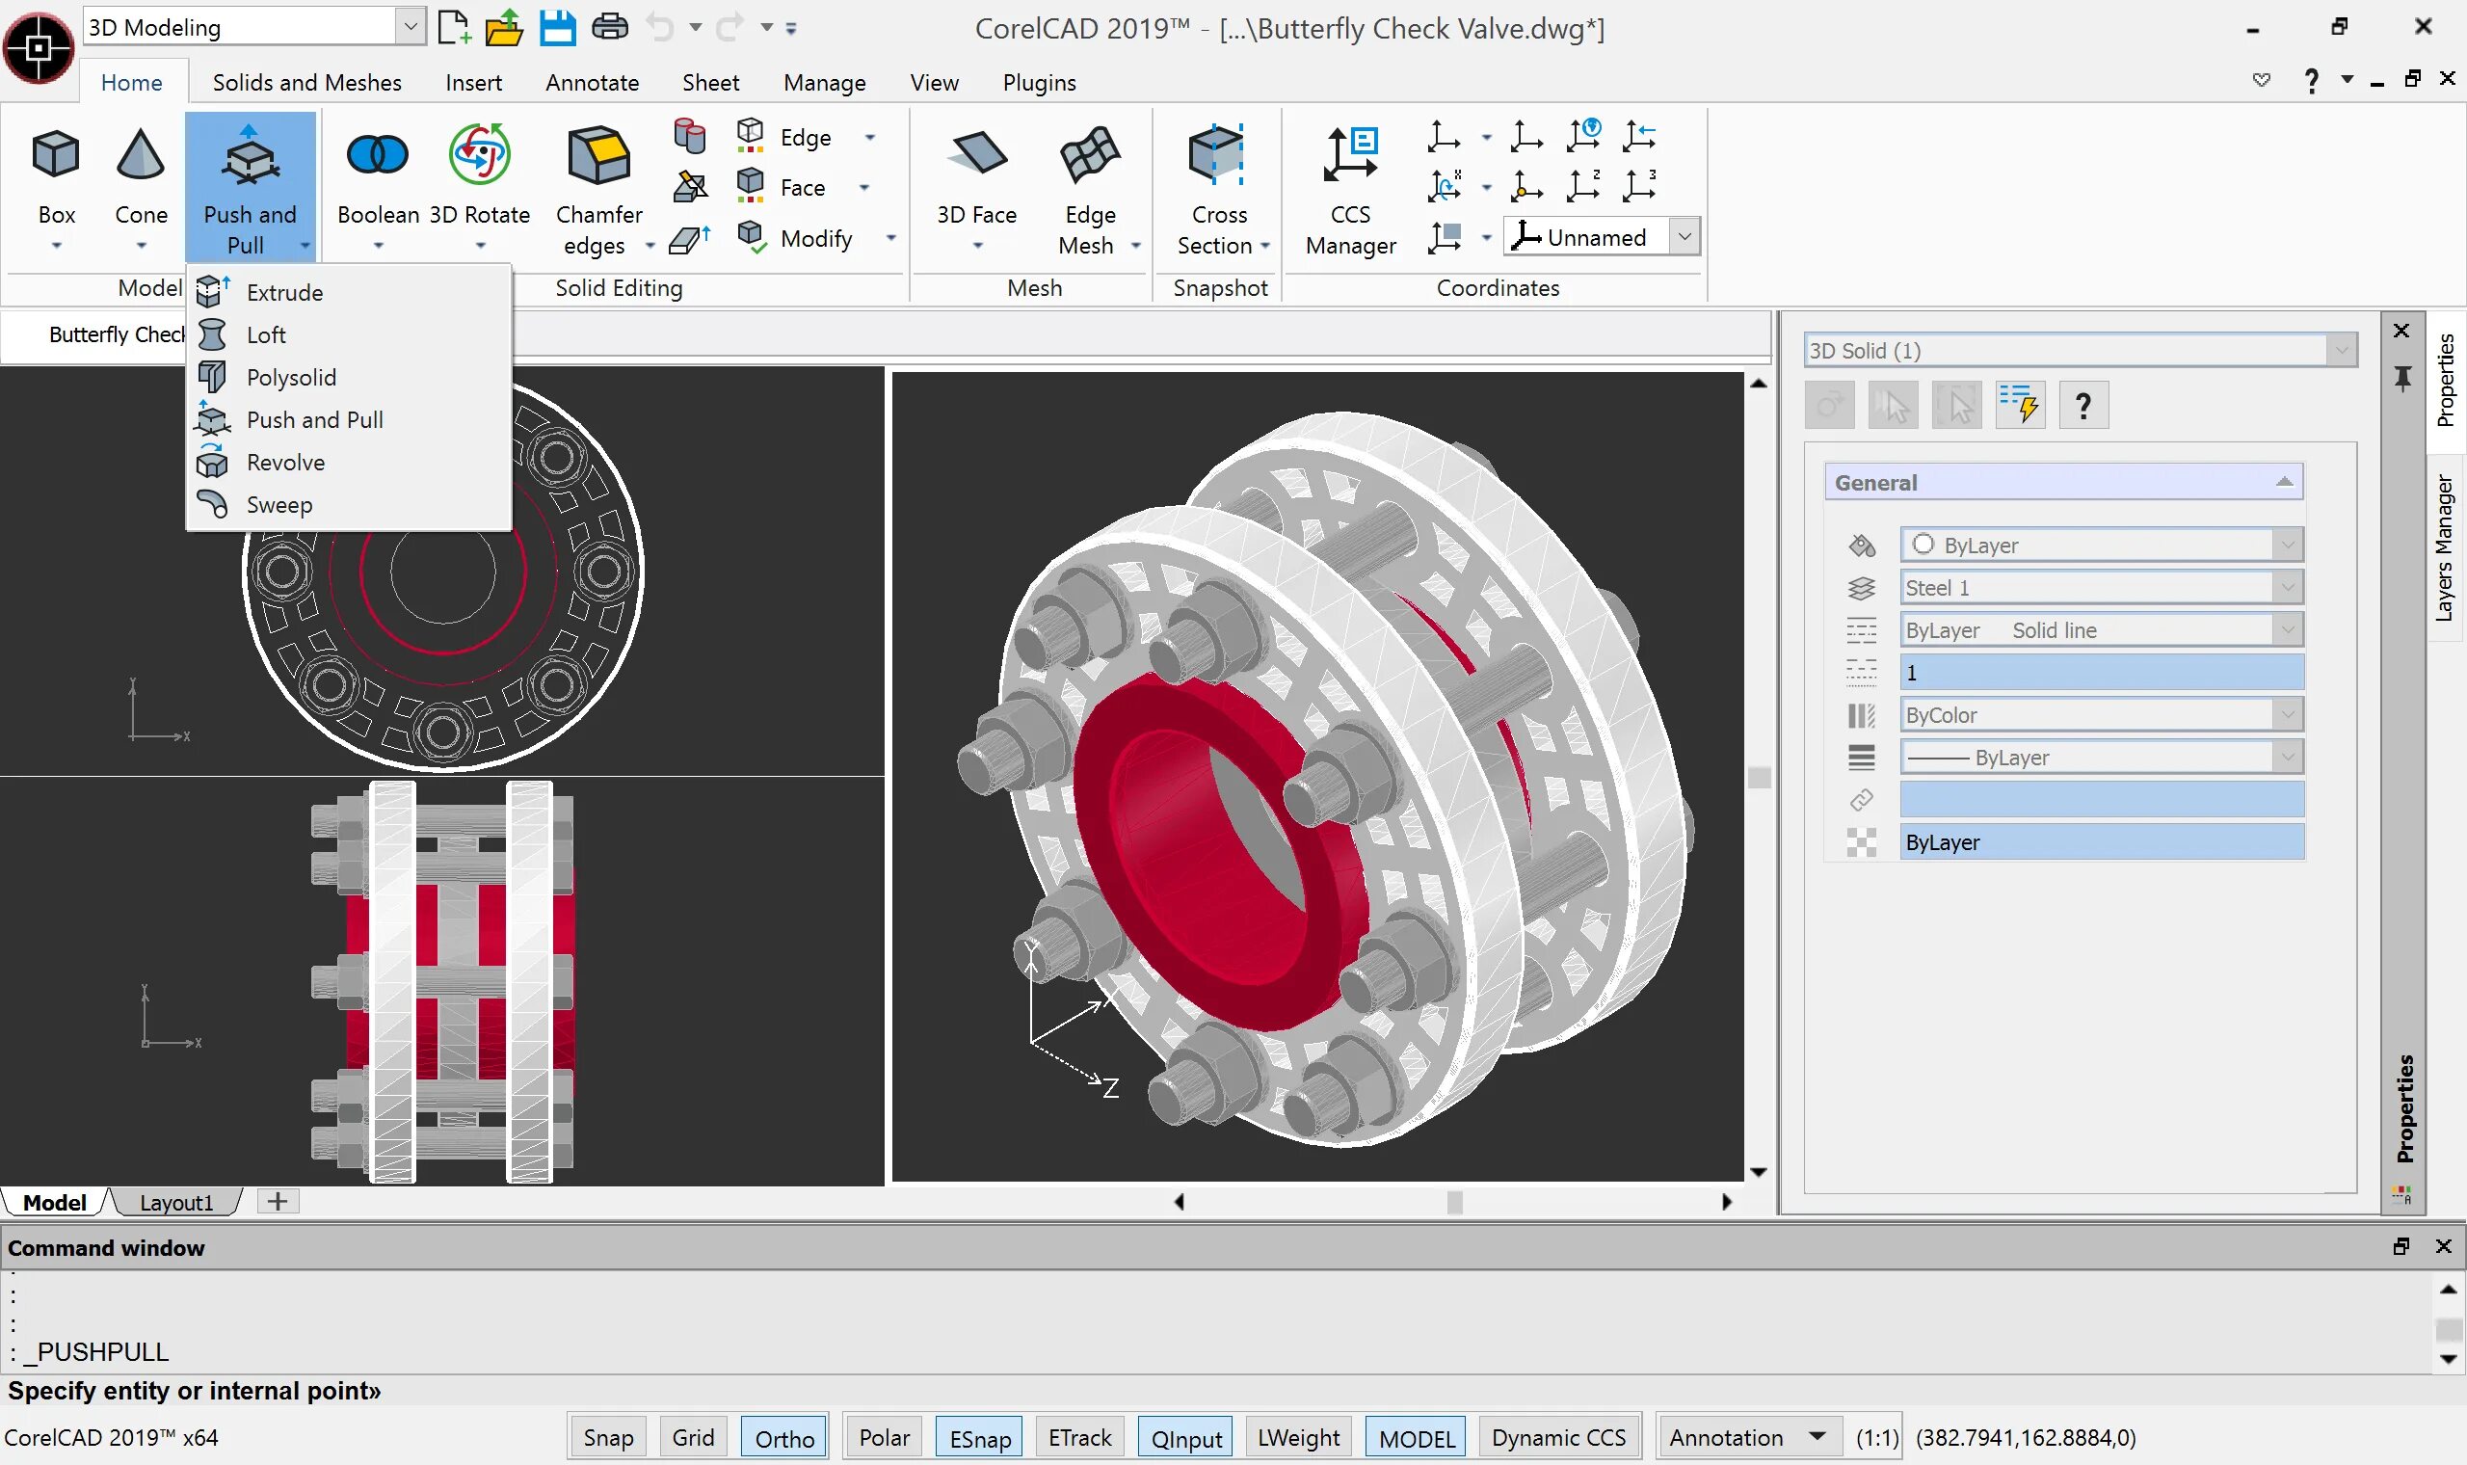
Task: Click the save disk icon
Action: [x=558, y=28]
